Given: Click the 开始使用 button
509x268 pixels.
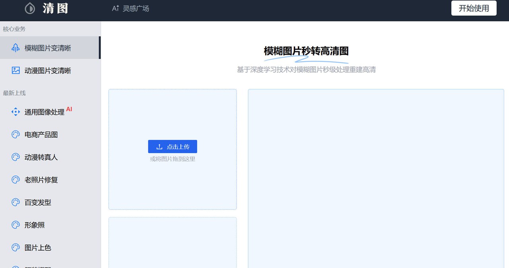Looking at the screenshot, I should point(474,8).
